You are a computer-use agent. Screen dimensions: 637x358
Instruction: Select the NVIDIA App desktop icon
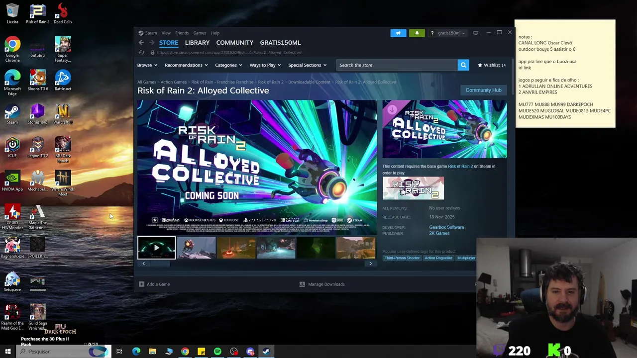pos(12,181)
